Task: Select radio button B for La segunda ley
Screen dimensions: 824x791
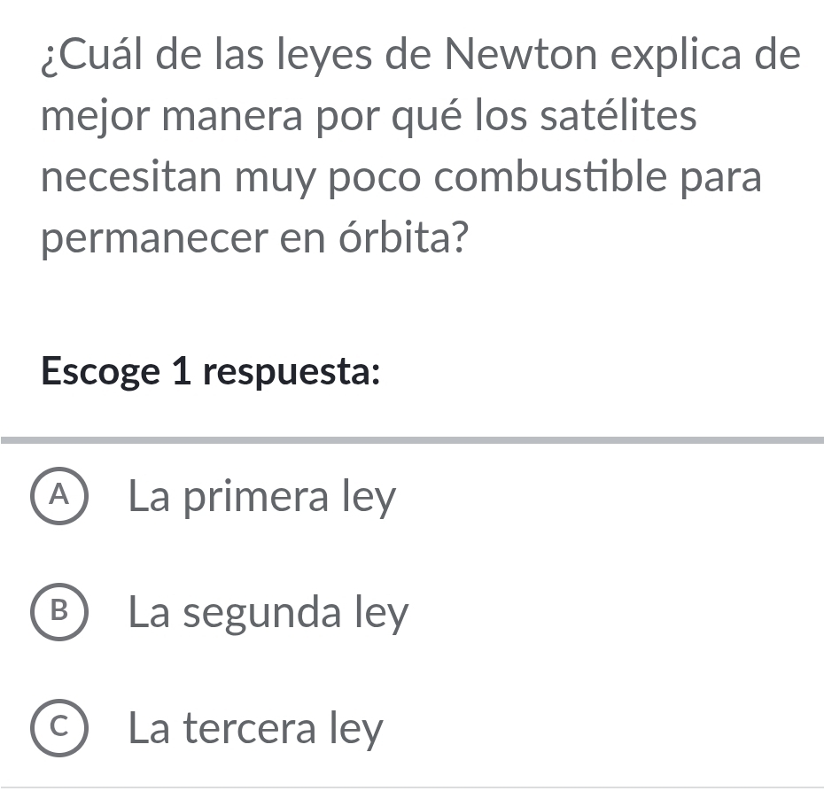Action: pyautogui.click(x=60, y=613)
